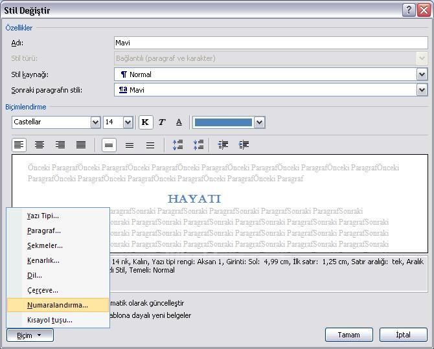Decrease indent

223,145
